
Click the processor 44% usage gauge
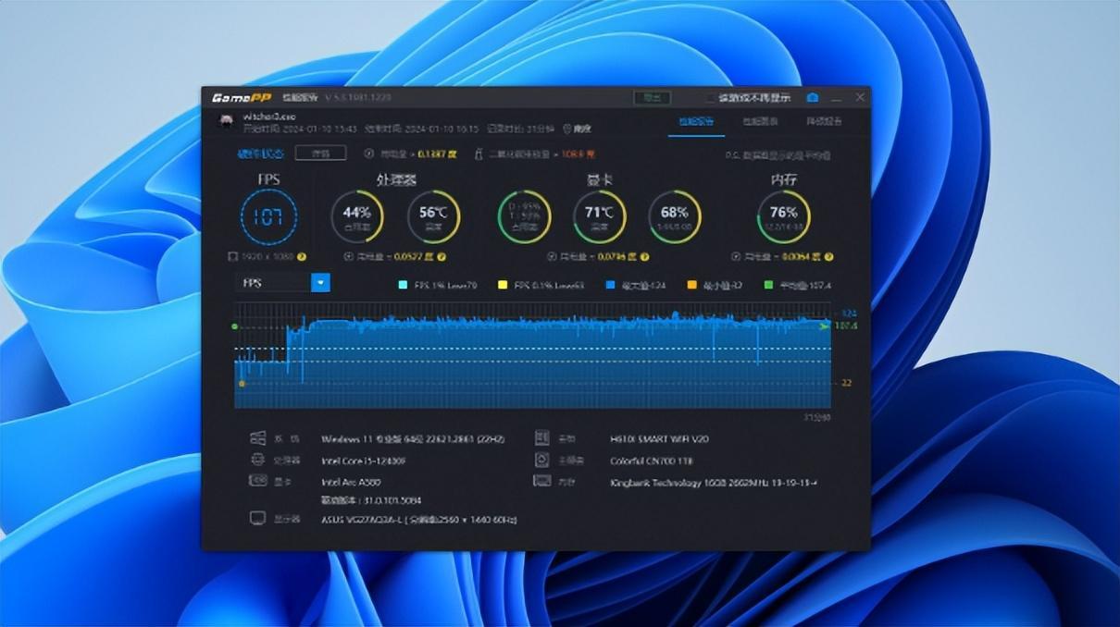click(357, 216)
